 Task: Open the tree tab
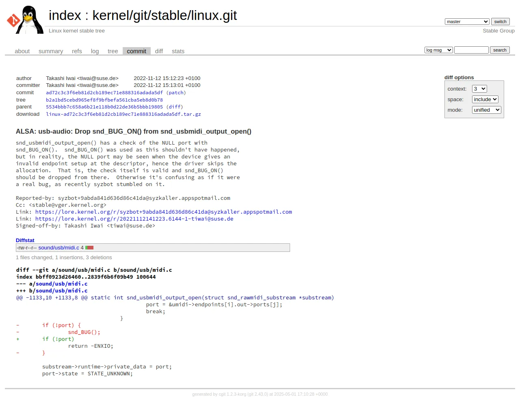(113, 51)
